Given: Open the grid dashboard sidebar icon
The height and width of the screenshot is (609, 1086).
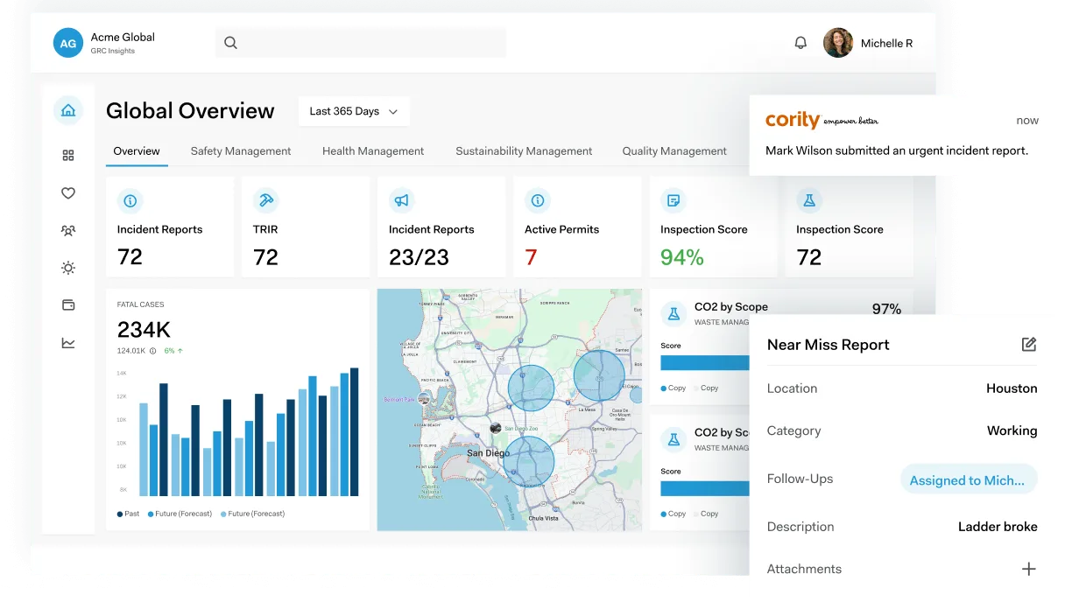Looking at the screenshot, I should [x=68, y=156].
